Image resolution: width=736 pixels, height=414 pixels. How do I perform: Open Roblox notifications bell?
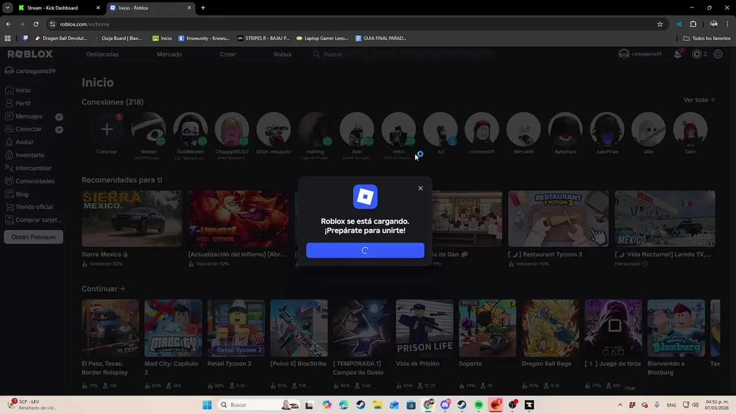click(678, 54)
